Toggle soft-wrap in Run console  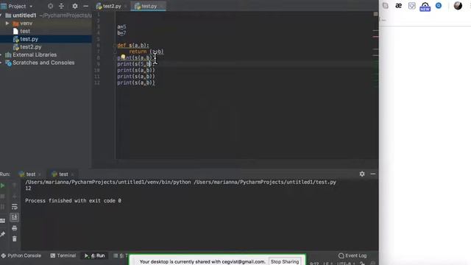14,207
